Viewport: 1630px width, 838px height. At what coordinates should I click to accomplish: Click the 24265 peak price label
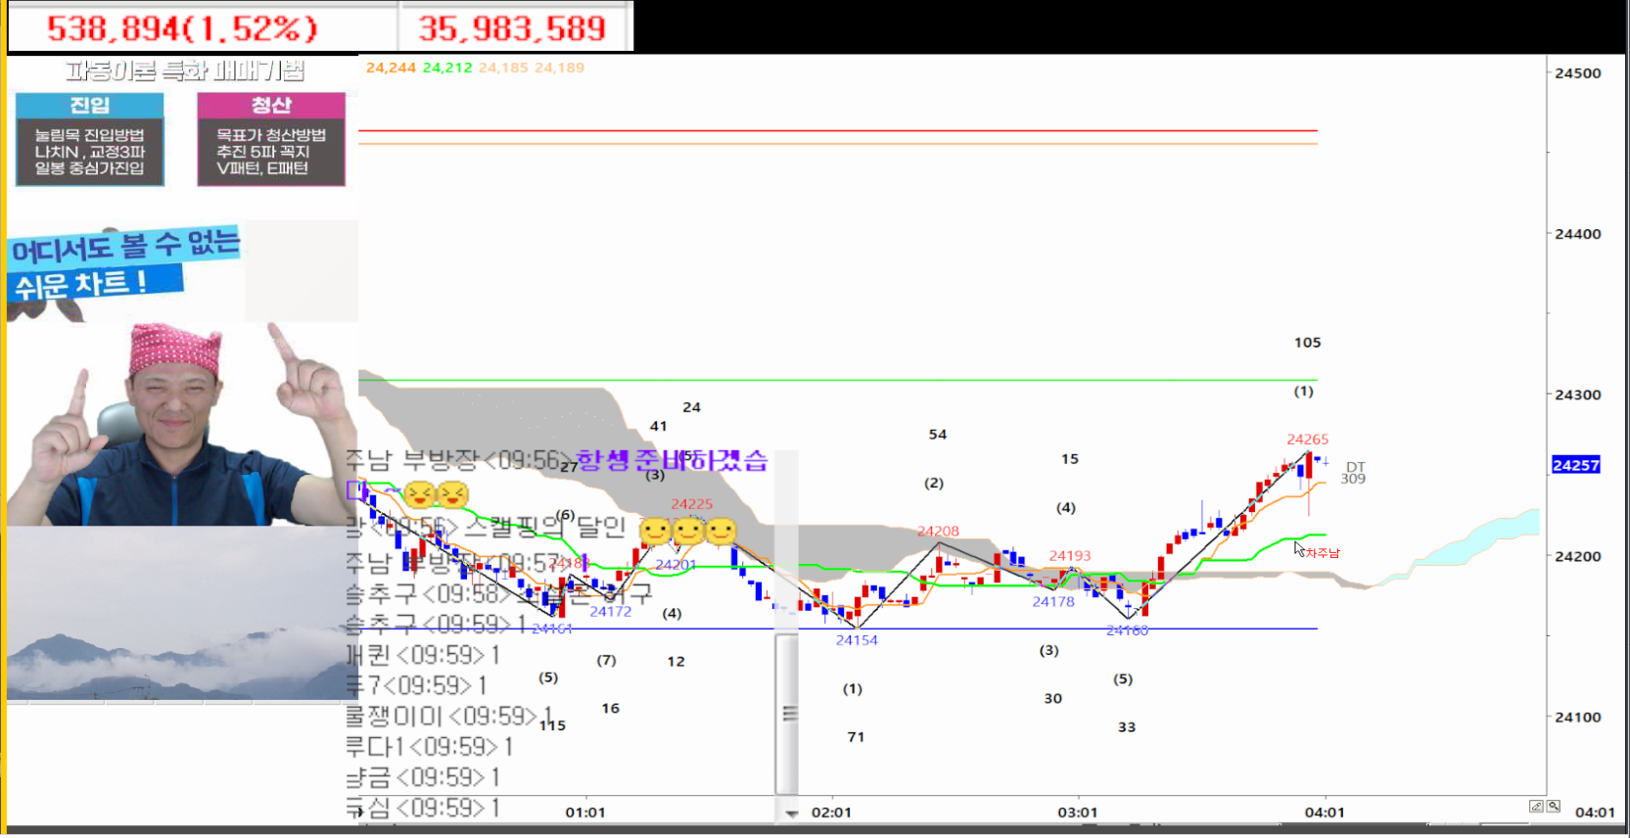coord(1307,440)
